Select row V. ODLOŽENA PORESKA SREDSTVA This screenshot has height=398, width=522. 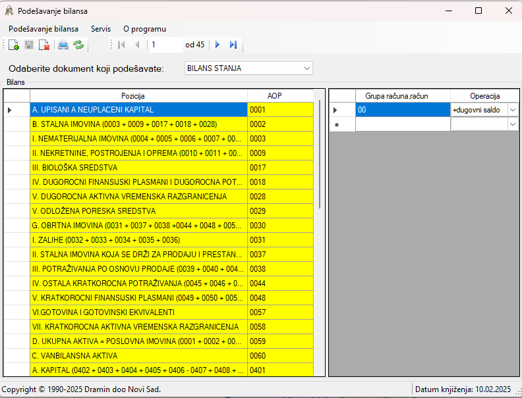click(x=138, y=211)
